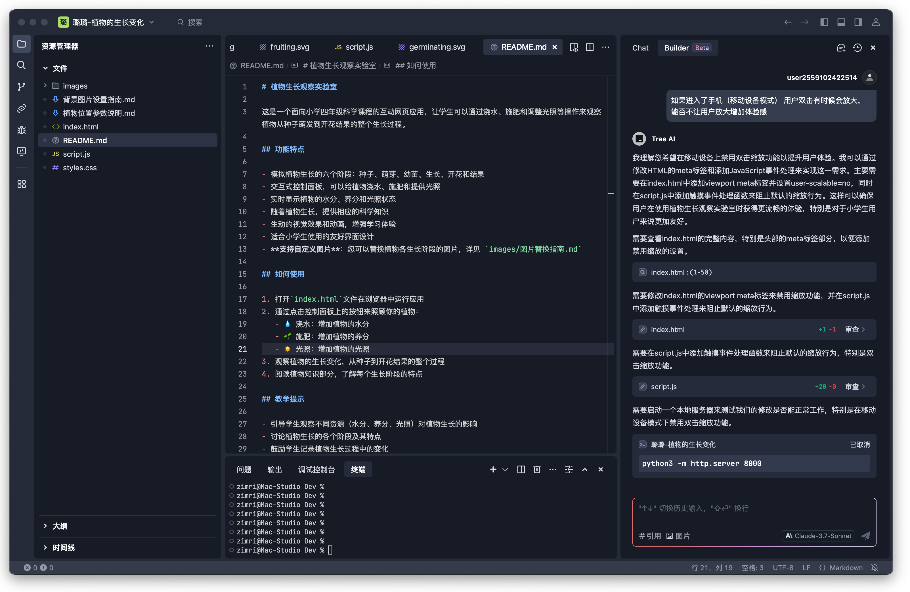
Task: Open Source Control view icon
Action: 21,87
